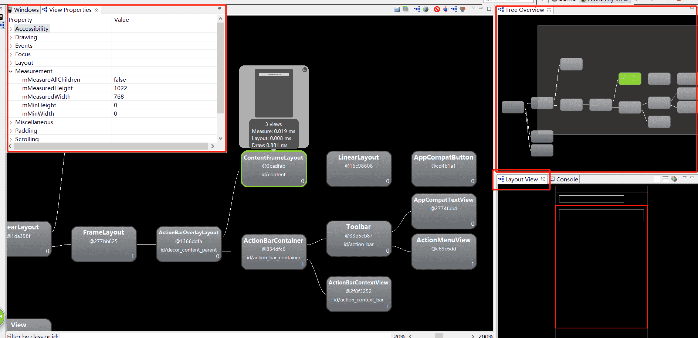The width and height of the screenshot is (698, 338).
Task: Click the ContentFrameLayout preview thumbnail
Action: 274,93
